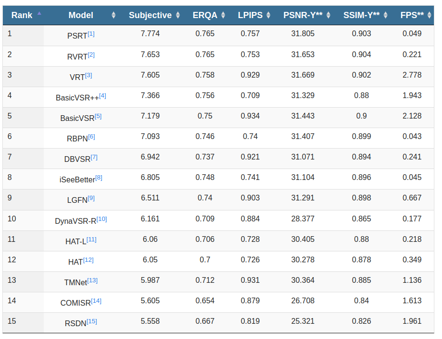Select the Subjective column header text

(x=150, y=15)
